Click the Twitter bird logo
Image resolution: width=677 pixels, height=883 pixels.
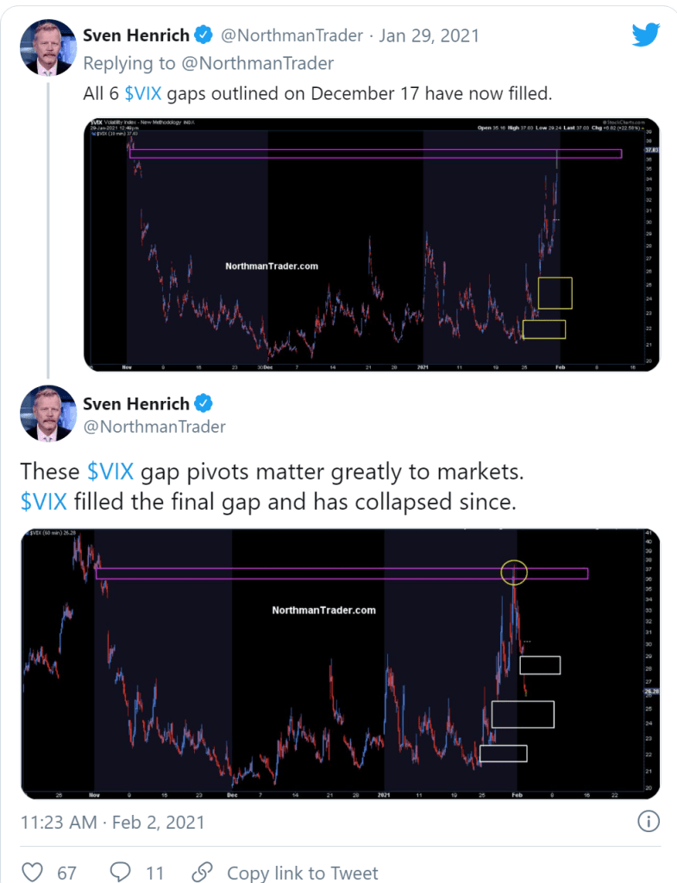tap(645, 35)
